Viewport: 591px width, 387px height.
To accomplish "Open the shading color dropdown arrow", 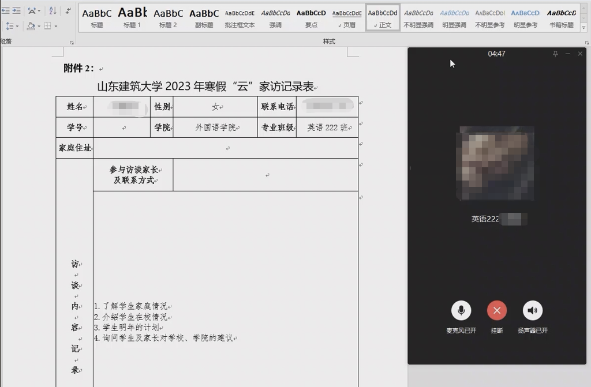I will click(39, 26).
